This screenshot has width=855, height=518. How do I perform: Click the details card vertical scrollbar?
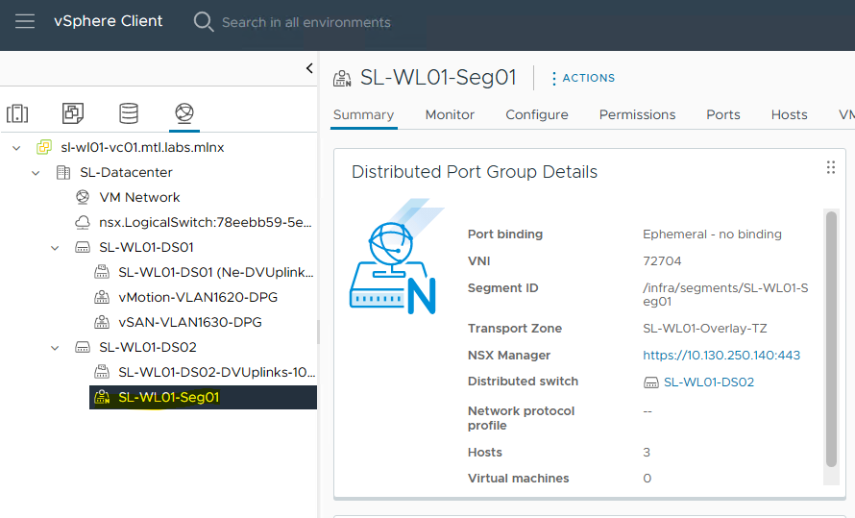(x=831, y=338)
